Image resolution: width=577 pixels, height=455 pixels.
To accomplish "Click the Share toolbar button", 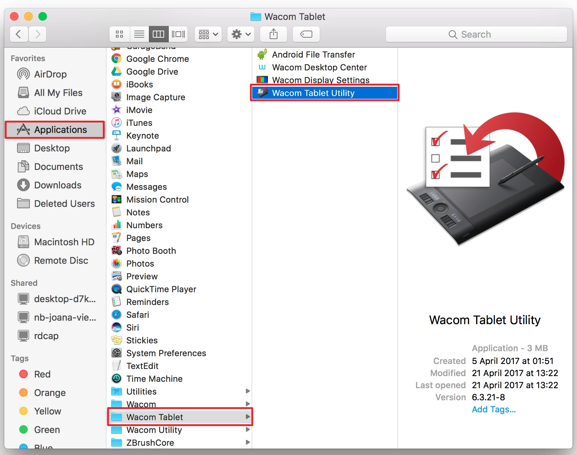I will click(274, 34).
